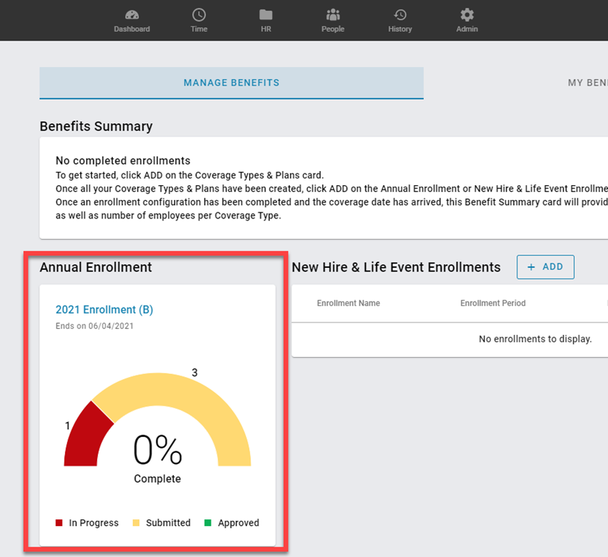Sort by the Enrollment Name column
The width and height of the screenshot is (608, 557).
coord(348,302)
